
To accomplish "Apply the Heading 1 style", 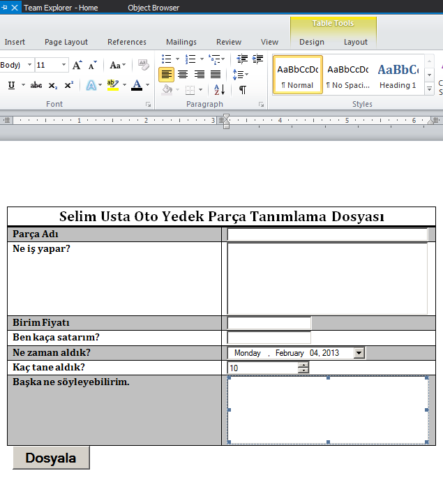I will [398, 75].
